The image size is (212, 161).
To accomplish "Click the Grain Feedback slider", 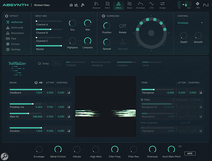I will [x=26, y=90].
